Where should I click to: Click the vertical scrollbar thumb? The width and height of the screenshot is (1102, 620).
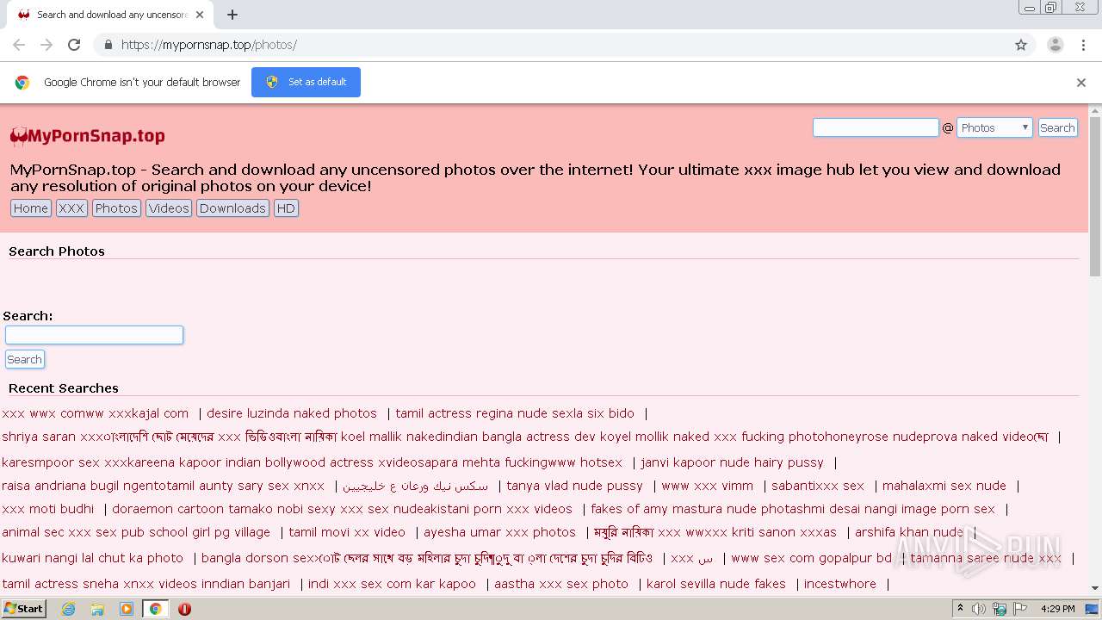coord(1095,196)
